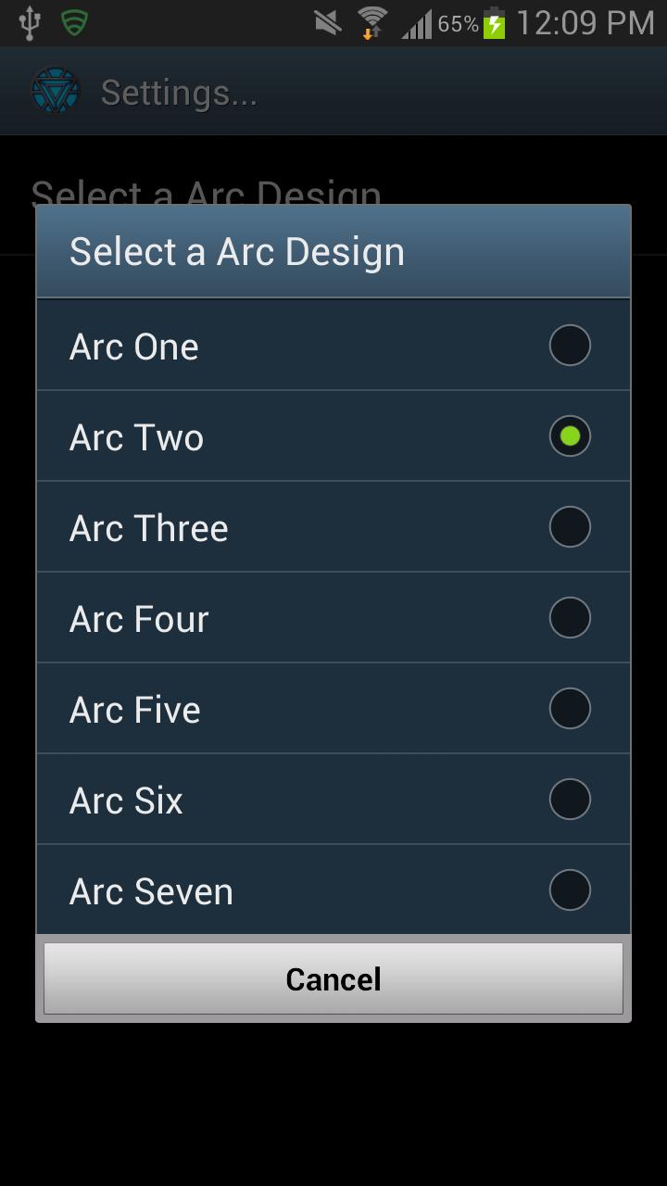667x1186 pixels.
Task: Tap the USB connection status icon
Action: (30, 23)
